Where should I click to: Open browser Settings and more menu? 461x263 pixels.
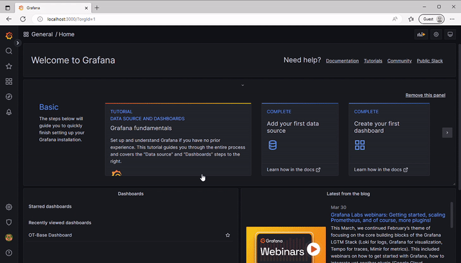point(452,19)
